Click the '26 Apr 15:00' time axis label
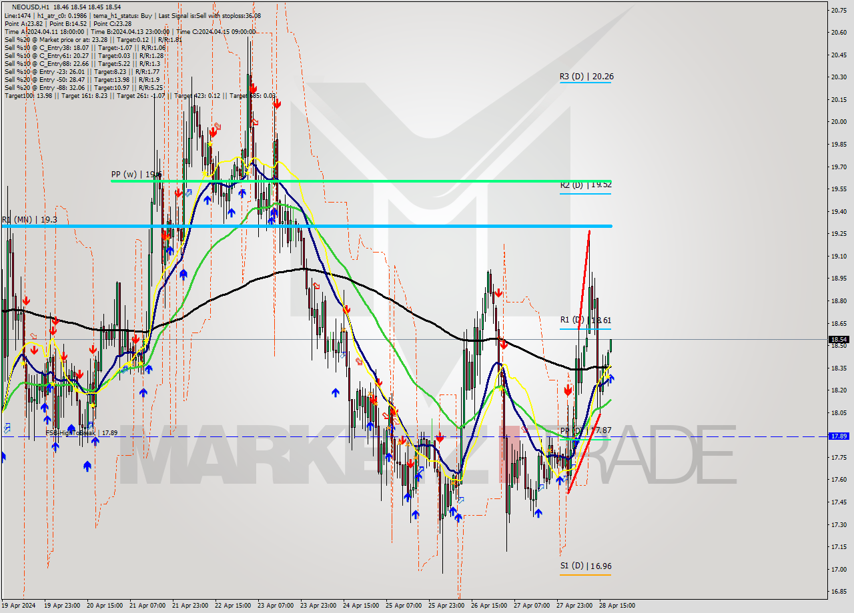Viewport: 854px width, 613px height. [488, 606]
